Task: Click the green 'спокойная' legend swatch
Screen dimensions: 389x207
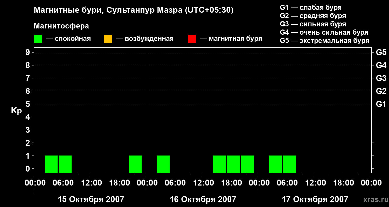Action: point(38,39)
